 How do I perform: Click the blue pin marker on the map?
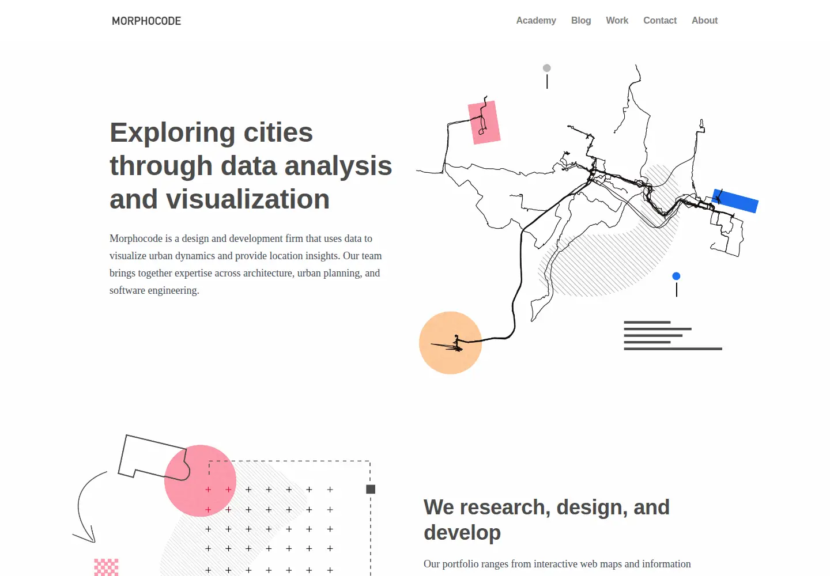[677, 284]
